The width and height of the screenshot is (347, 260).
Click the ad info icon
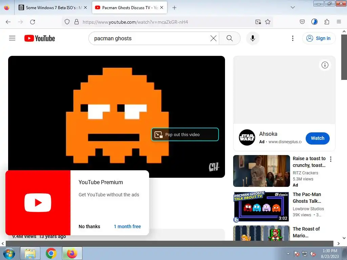click(x=325, y=65)
